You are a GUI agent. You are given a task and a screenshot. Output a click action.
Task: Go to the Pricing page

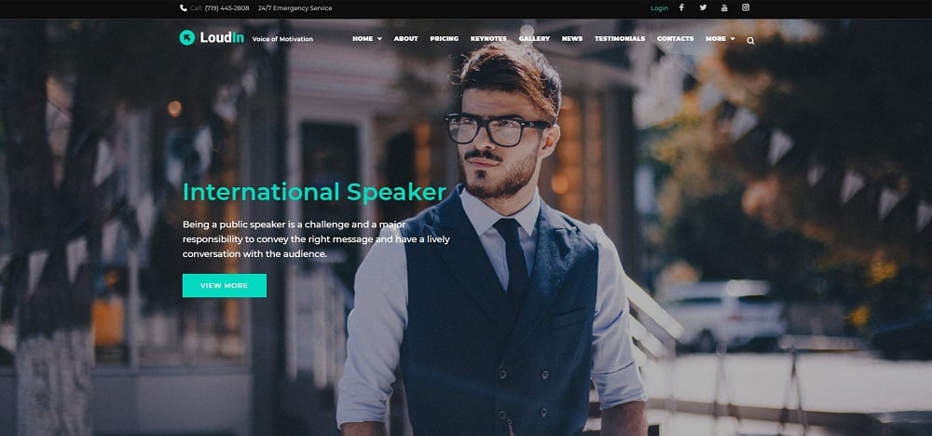coord(444,38)
